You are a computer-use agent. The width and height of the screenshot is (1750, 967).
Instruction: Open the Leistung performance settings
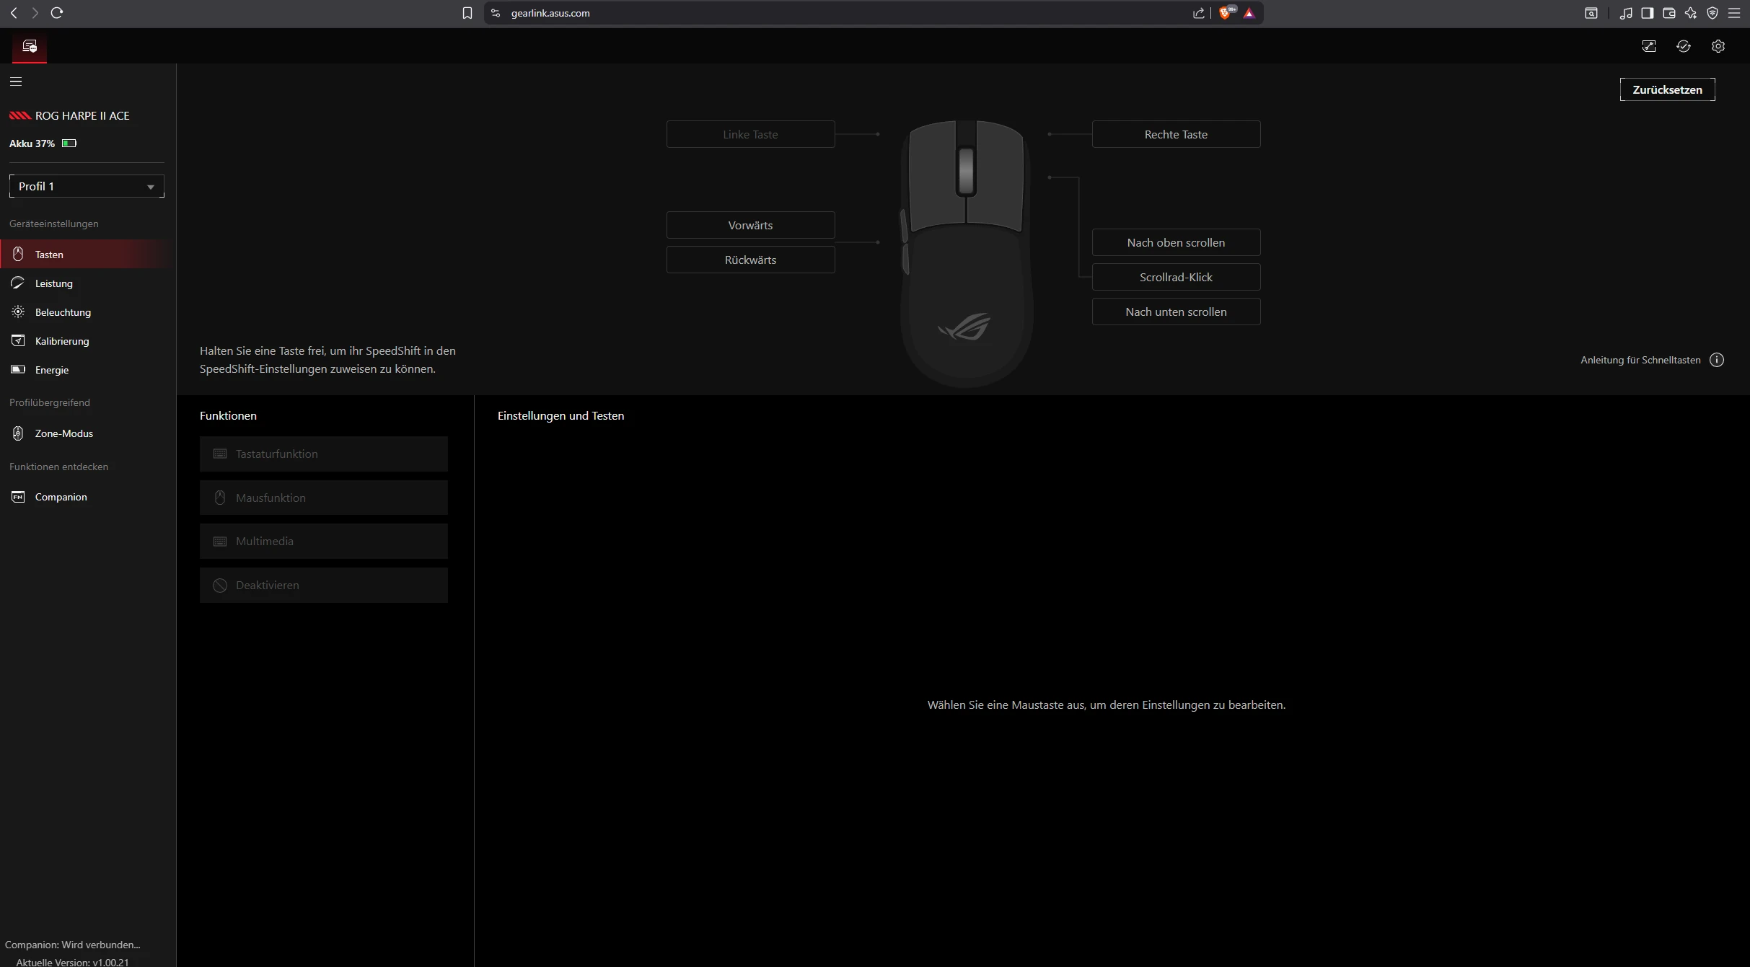[x=54, y=283]
